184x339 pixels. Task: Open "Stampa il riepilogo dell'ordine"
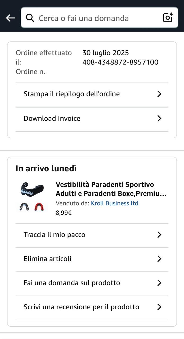72,94
